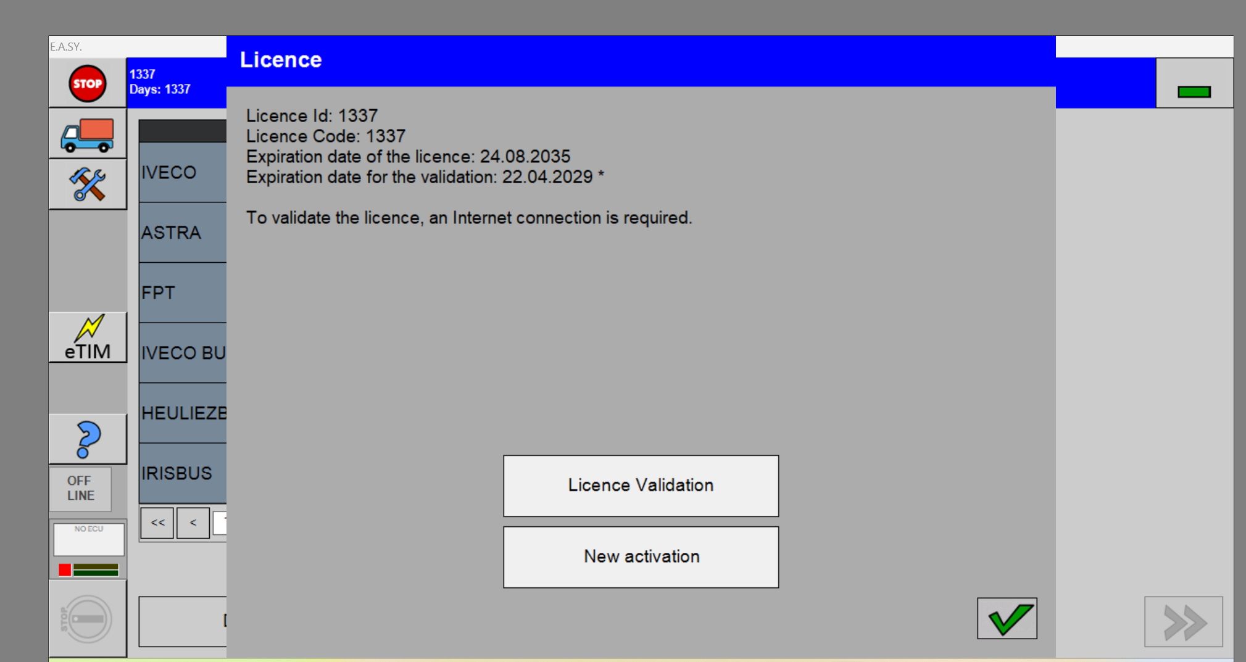1246x662 pixels.
Task: Open the maintenance tools (wrench) icon
Action: click(87, 183)
